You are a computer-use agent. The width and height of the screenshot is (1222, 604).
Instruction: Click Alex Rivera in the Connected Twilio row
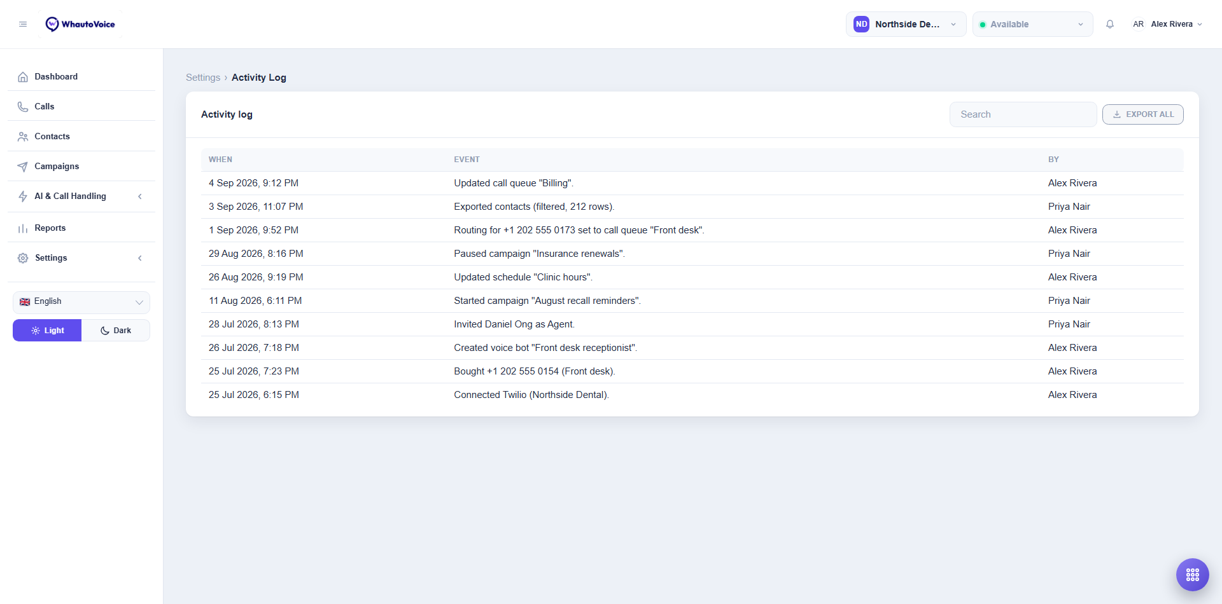[x=1072, y=395]
